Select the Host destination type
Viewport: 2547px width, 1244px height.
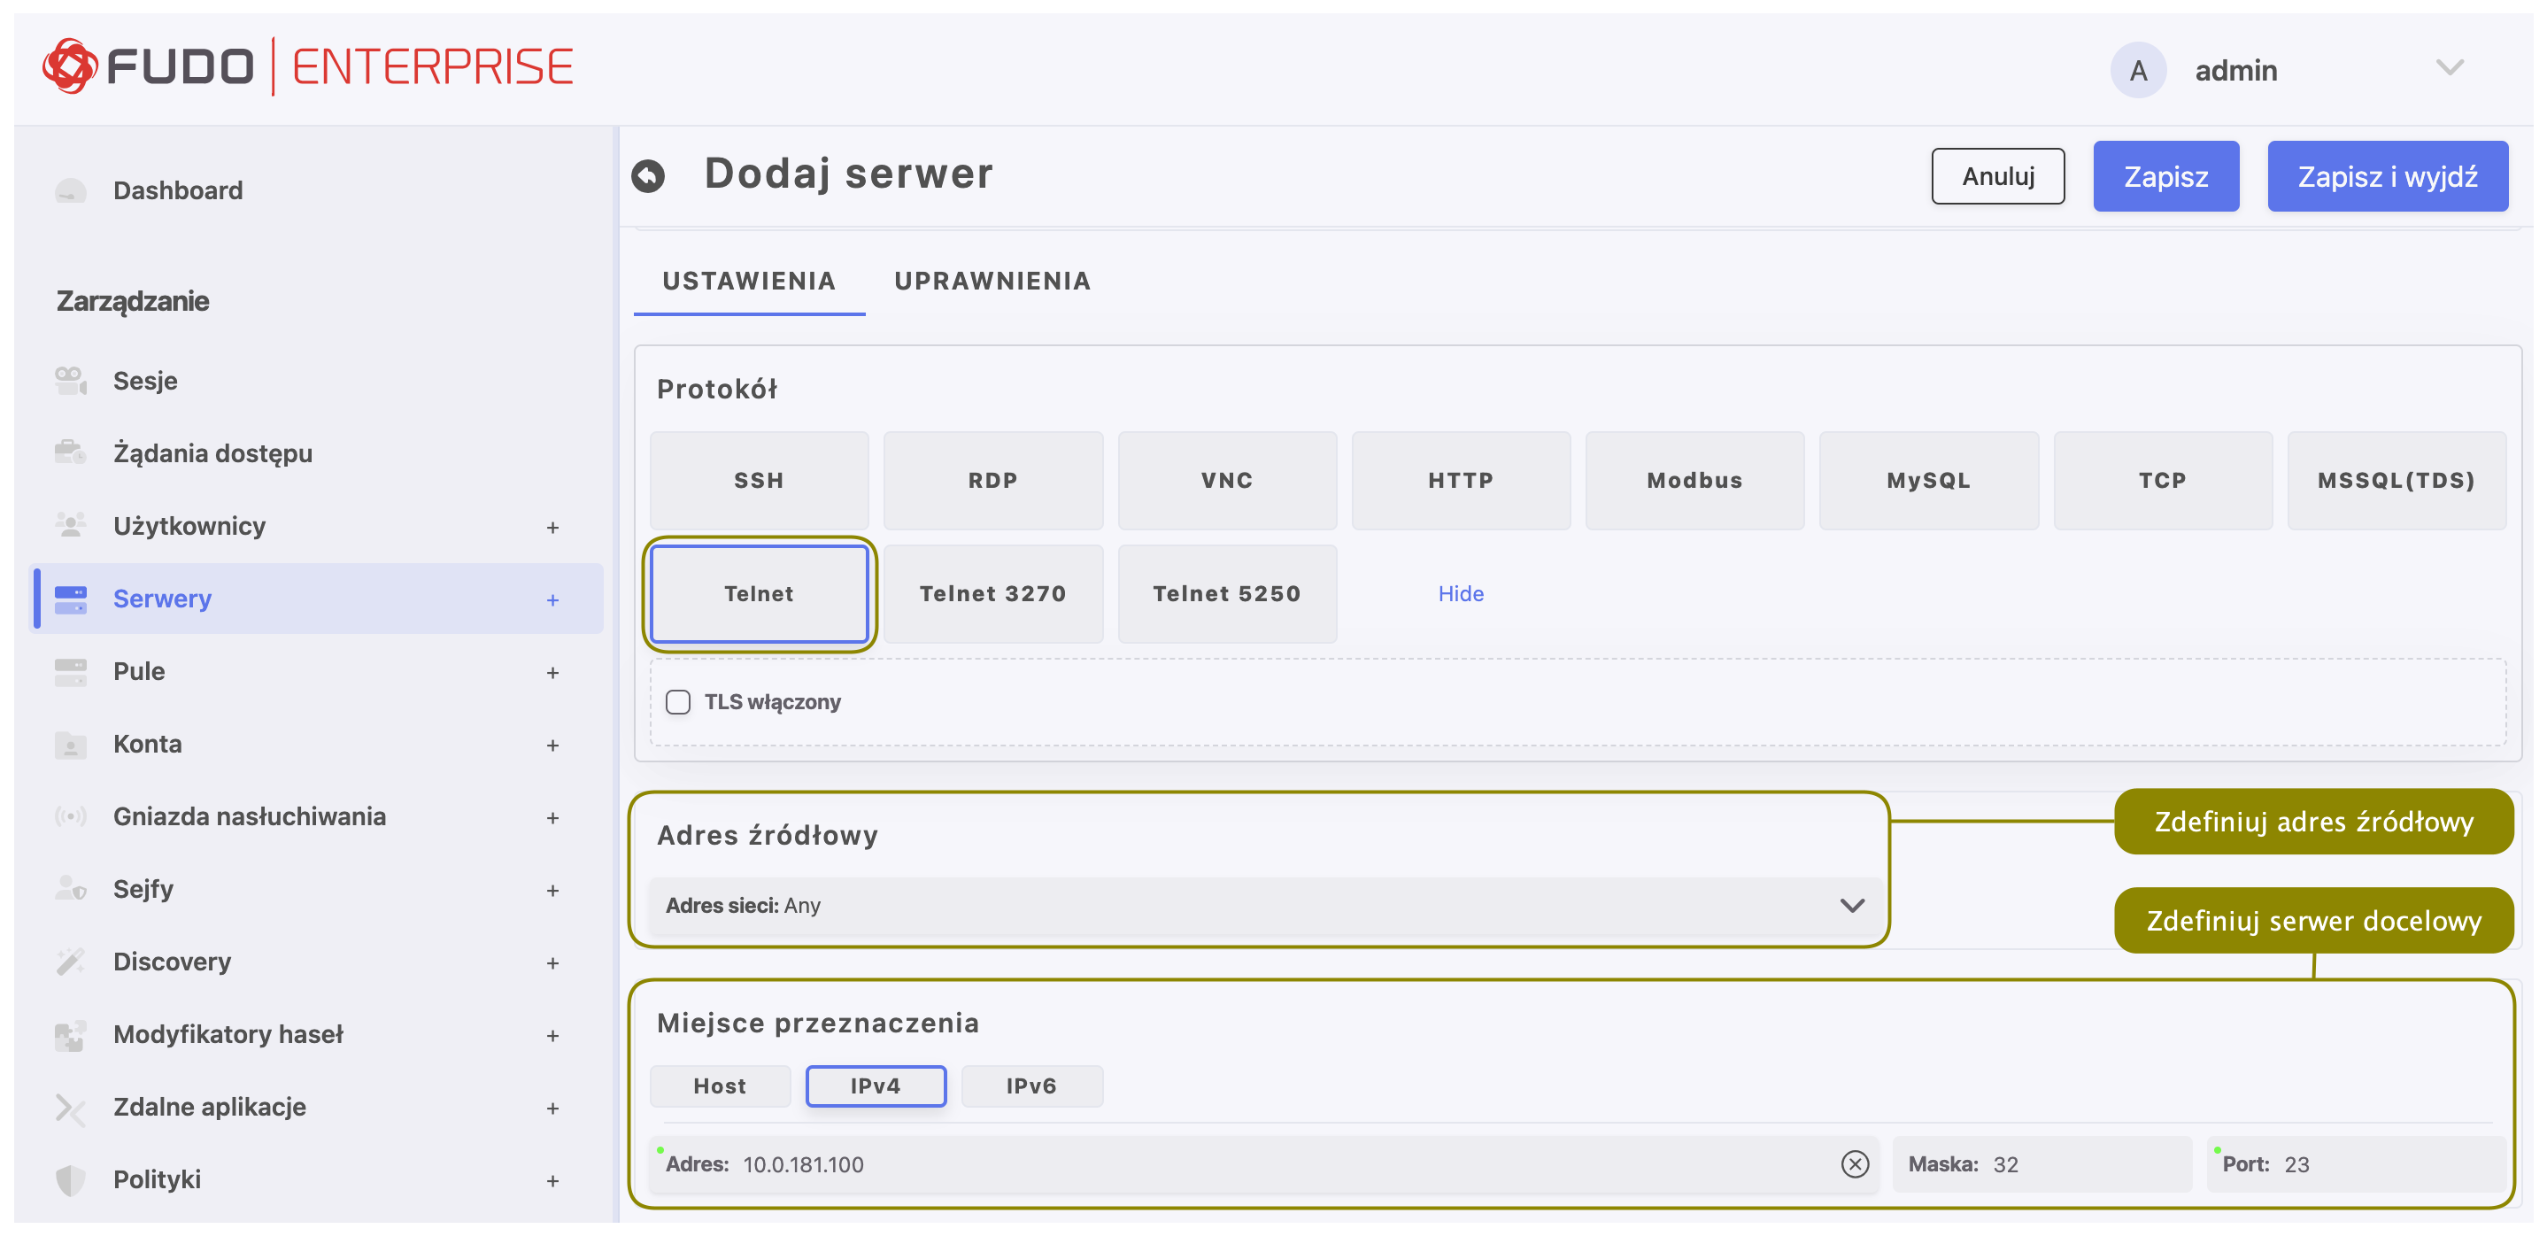[x=719, y=1086]
